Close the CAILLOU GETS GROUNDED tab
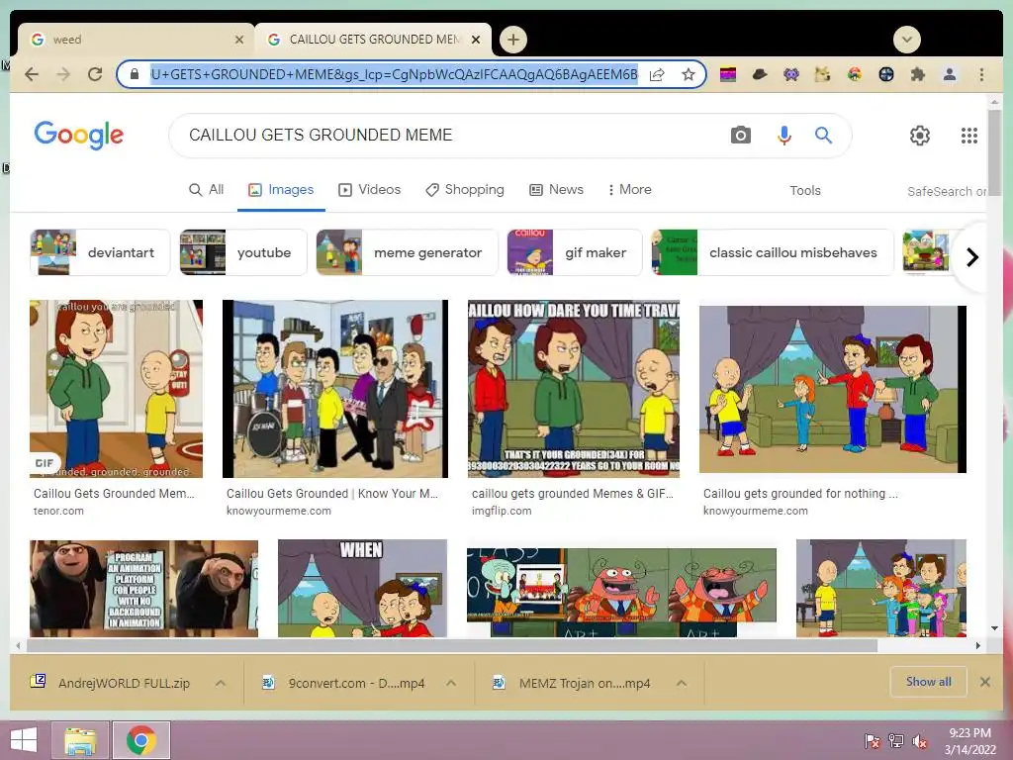 click(476, 40)
